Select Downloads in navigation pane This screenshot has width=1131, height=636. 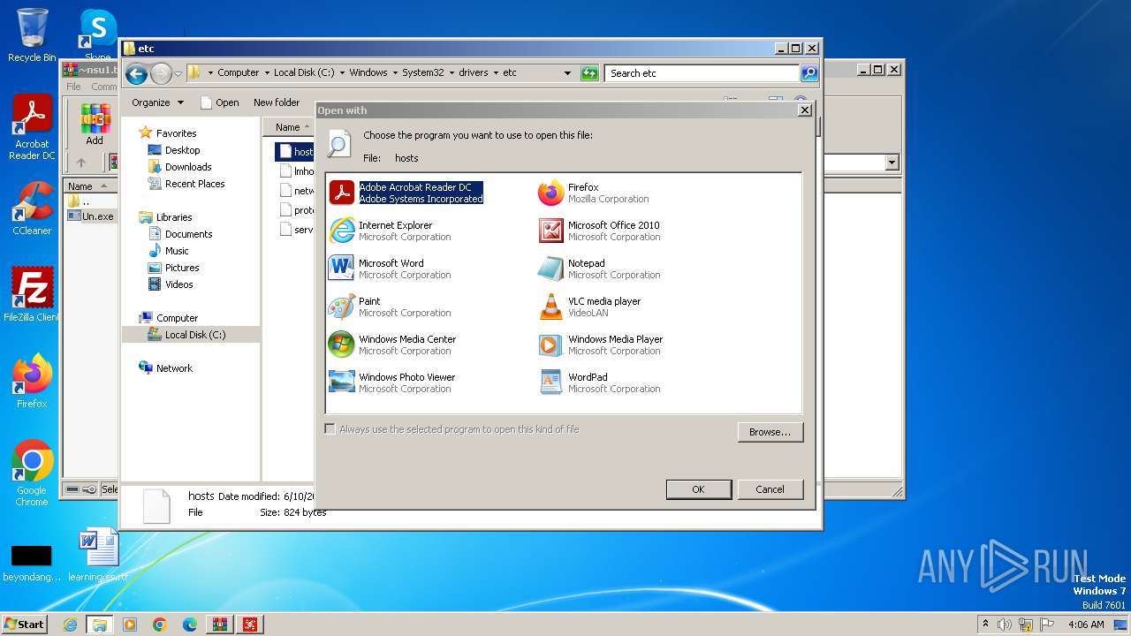tap(188, 167)
